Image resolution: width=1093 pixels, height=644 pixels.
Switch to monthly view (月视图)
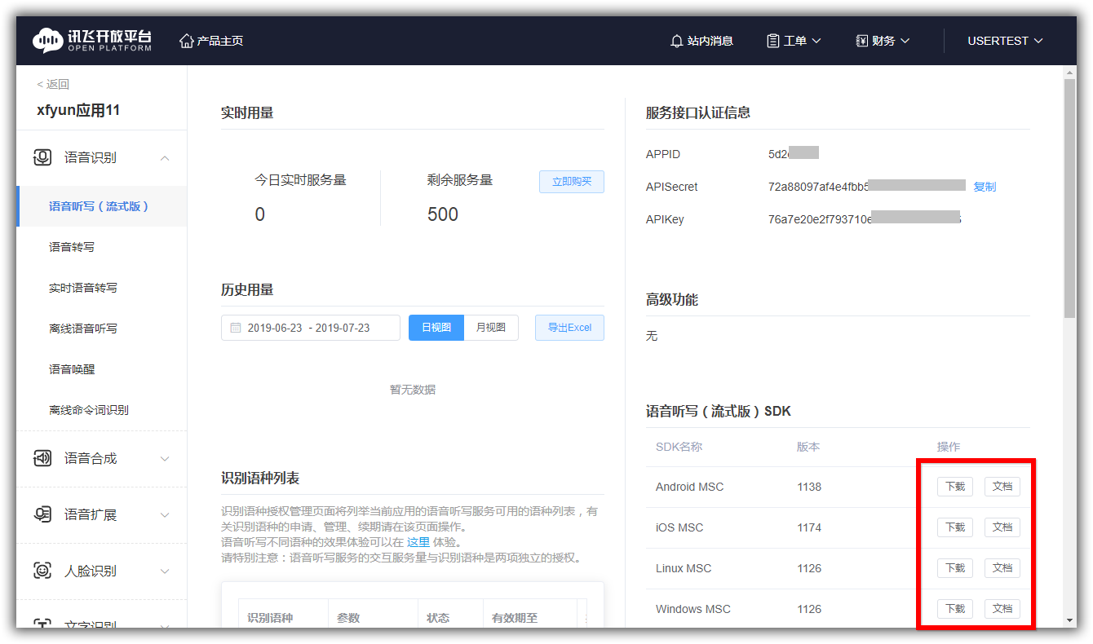(491, 328)
